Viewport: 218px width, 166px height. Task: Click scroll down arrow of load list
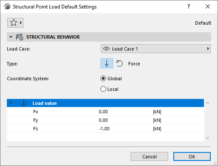coord(207,138)
